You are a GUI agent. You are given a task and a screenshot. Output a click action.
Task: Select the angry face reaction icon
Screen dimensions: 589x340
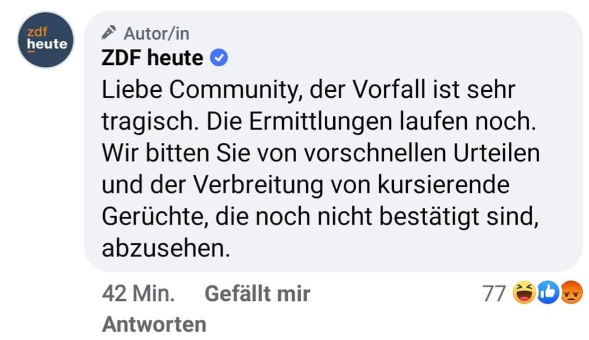(x=572, y=292)
